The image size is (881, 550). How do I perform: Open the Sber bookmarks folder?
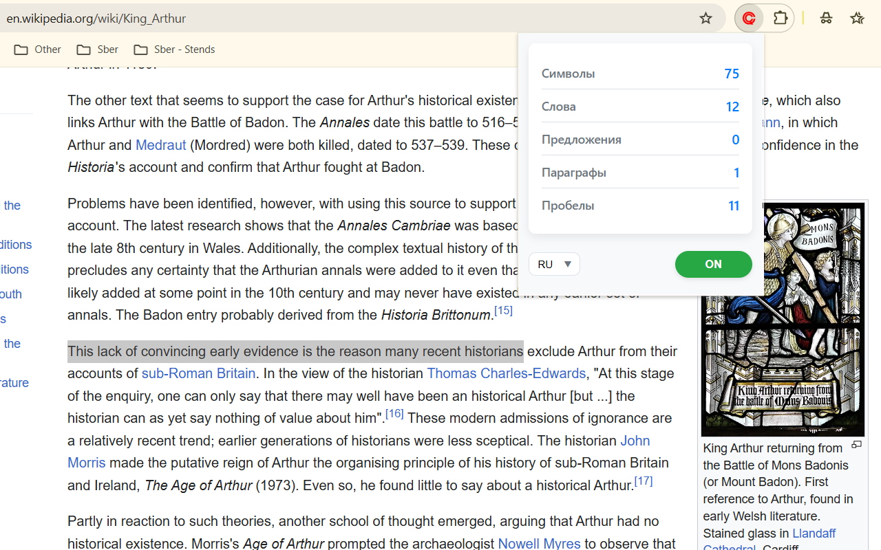pos(98,49)
